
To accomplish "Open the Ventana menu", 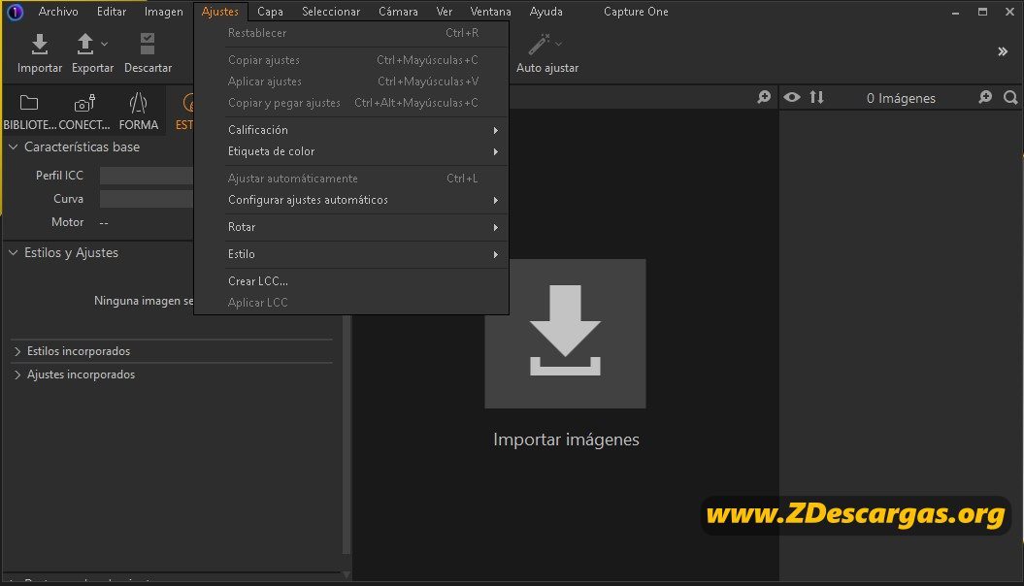I will pyautogui.click(x=490, y=12).
